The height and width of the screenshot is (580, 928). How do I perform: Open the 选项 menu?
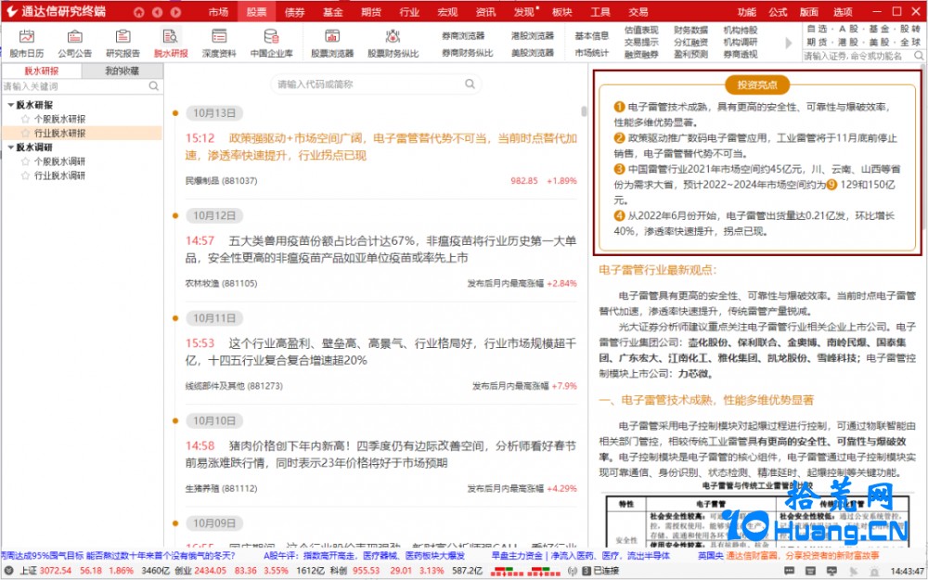(843, 12)
